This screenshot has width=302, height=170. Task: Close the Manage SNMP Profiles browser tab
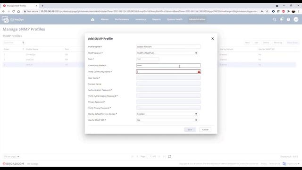point(36,6)
